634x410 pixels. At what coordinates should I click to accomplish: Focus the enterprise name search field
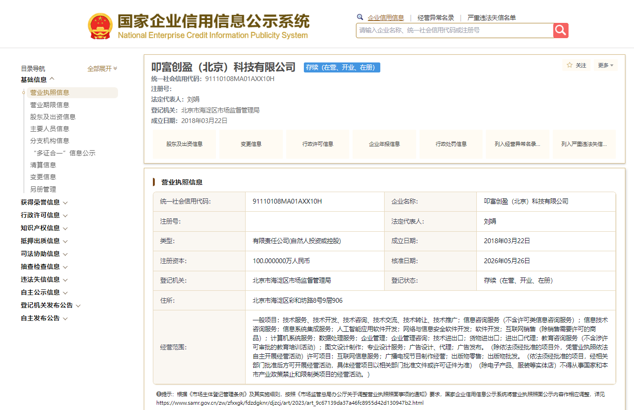tap(455, 31)
